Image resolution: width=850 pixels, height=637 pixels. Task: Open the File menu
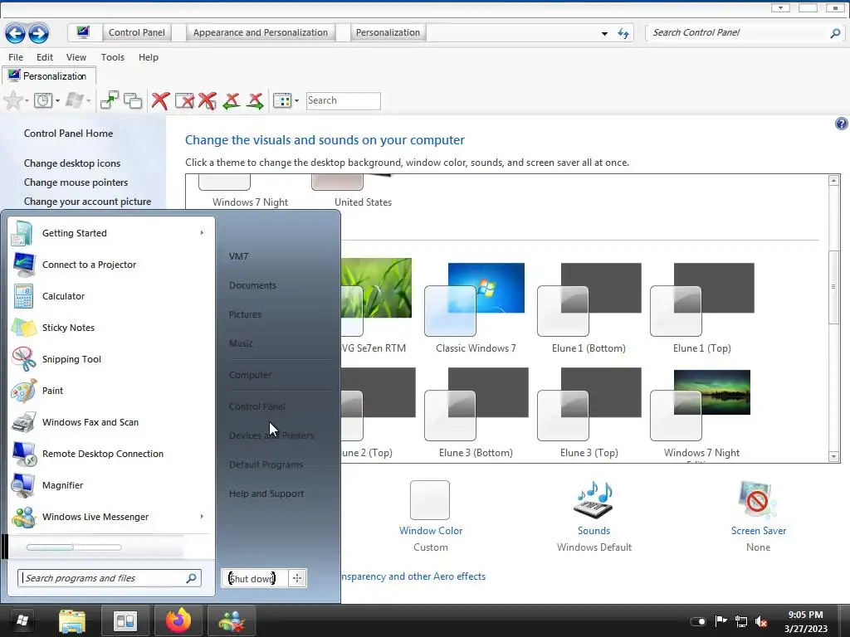16,57
